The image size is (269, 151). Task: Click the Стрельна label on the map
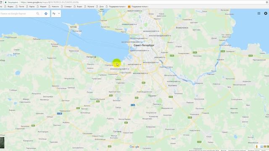109,65
